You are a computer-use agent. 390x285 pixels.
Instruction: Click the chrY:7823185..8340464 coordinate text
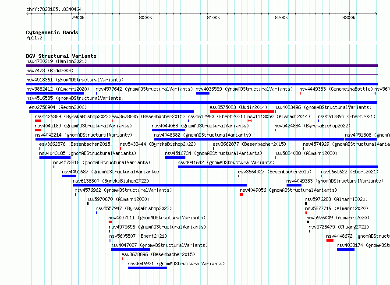click(x=54, y=10)
